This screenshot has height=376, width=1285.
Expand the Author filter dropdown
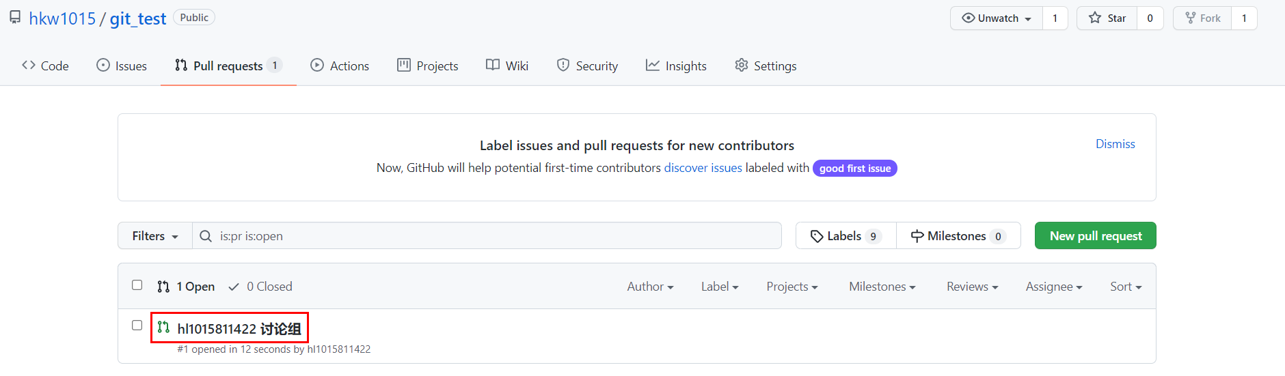click(x=650, y=287)
